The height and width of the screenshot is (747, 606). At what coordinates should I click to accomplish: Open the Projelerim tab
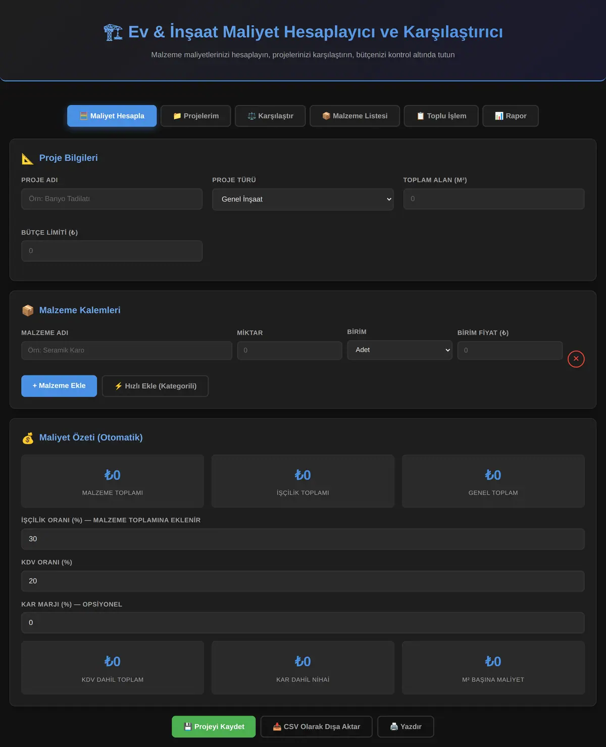point(196,116)
